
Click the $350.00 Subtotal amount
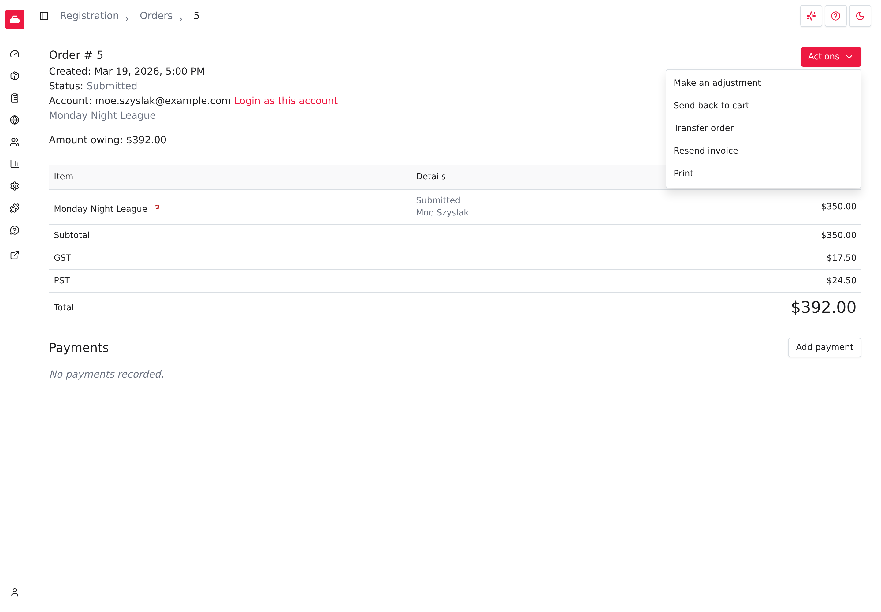click(838, 235)
